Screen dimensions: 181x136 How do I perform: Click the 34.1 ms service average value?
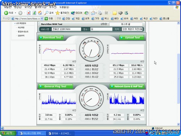click(117, 119)
